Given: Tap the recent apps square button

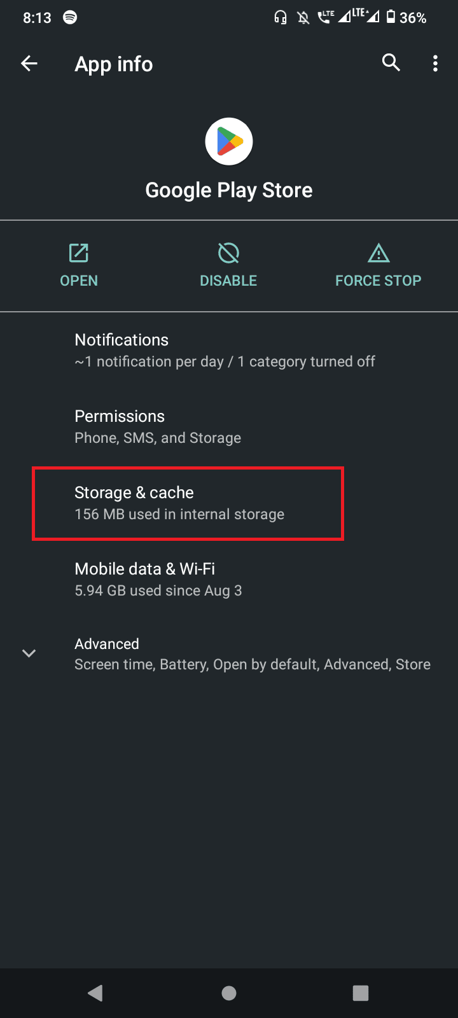Looking at the screenshot, I should 360,993.
